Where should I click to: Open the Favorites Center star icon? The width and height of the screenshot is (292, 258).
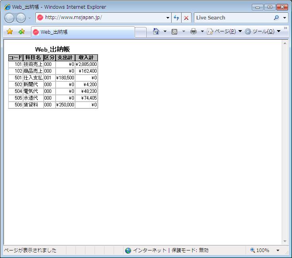[10, 31]
